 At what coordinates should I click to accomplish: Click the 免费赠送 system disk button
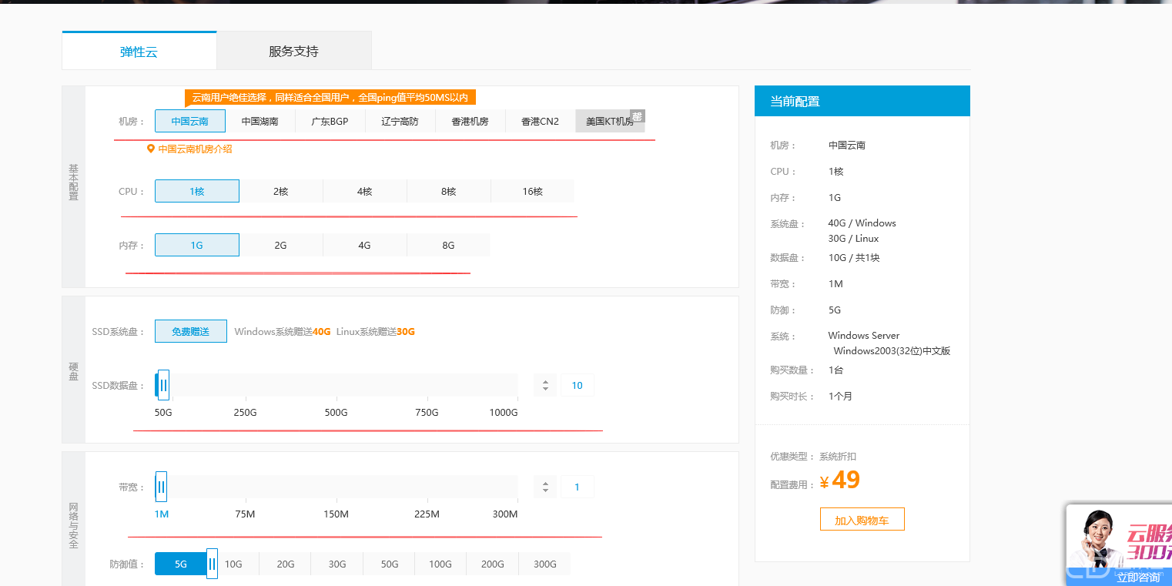pyautogui.click(x=190, y=331)
